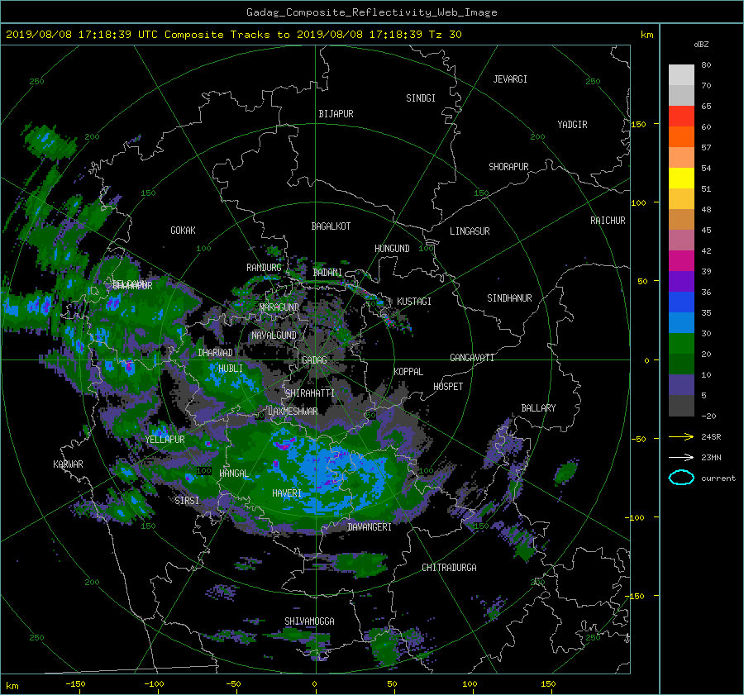Click the BADAMI city label

click(x=327, y=273)
